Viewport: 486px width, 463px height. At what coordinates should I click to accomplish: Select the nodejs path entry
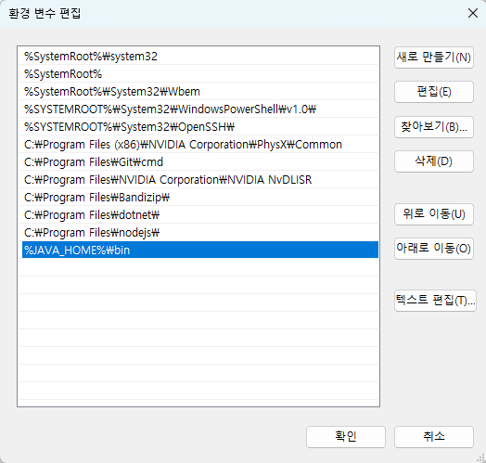pos(198,233)
